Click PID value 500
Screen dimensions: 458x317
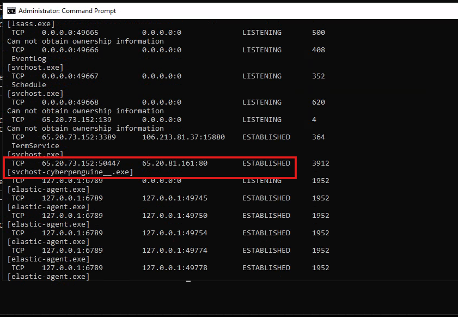point(319,33)
